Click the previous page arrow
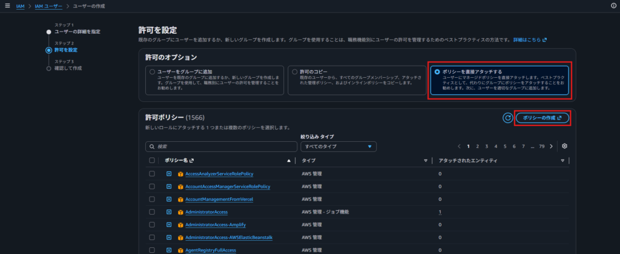Image resolution: width=620 pixels, height=254 pixels. tap(459, 147)
